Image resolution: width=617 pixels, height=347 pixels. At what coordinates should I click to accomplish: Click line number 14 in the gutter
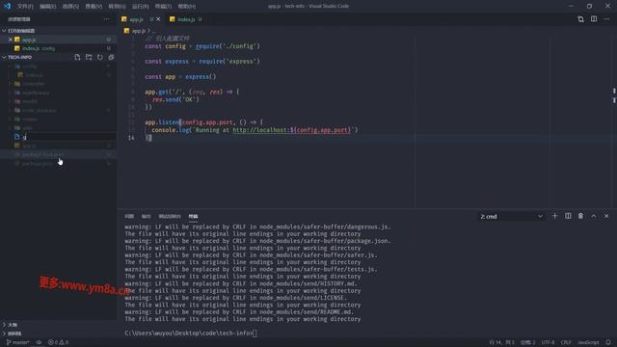pyautogui.click(x=131, y=138)
